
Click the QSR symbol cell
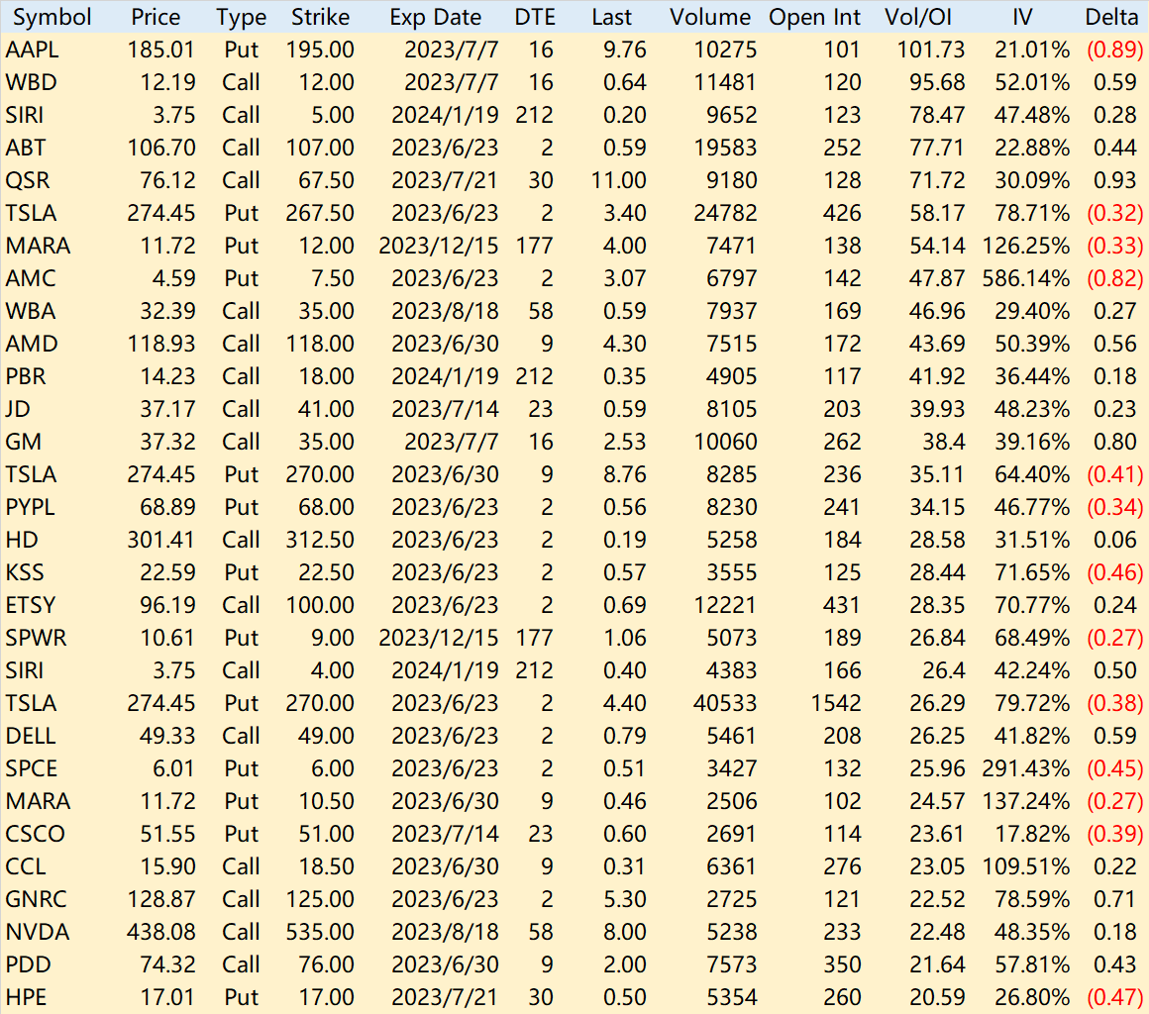[28, 180]
